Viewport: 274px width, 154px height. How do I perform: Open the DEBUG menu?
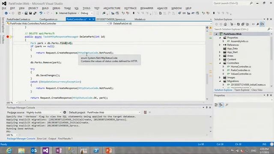(56, 8)
